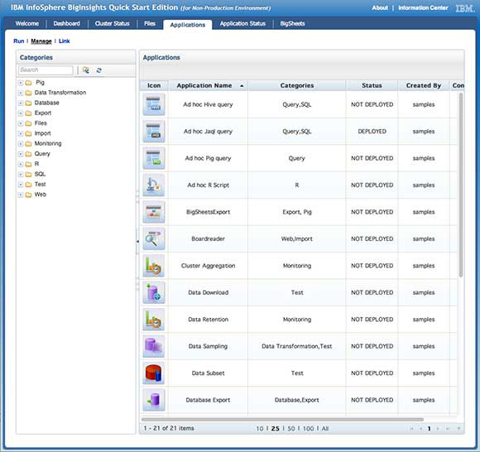The width and height of the screenshot is (480, 452).
Task: Click the Ad hoc Jaql query icon
Action: 154,132
